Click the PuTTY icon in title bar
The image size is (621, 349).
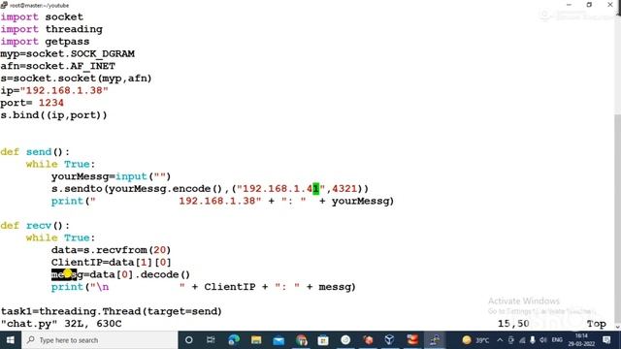[x=4, y=5]
